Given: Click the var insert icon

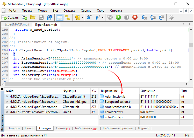Looking at the screenshot, I should pos(90,17).
